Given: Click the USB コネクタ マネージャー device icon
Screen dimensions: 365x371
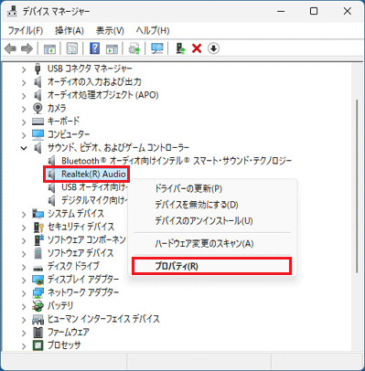Looking at the screenshot, I should pyautogui.click(x=38, y=69).
